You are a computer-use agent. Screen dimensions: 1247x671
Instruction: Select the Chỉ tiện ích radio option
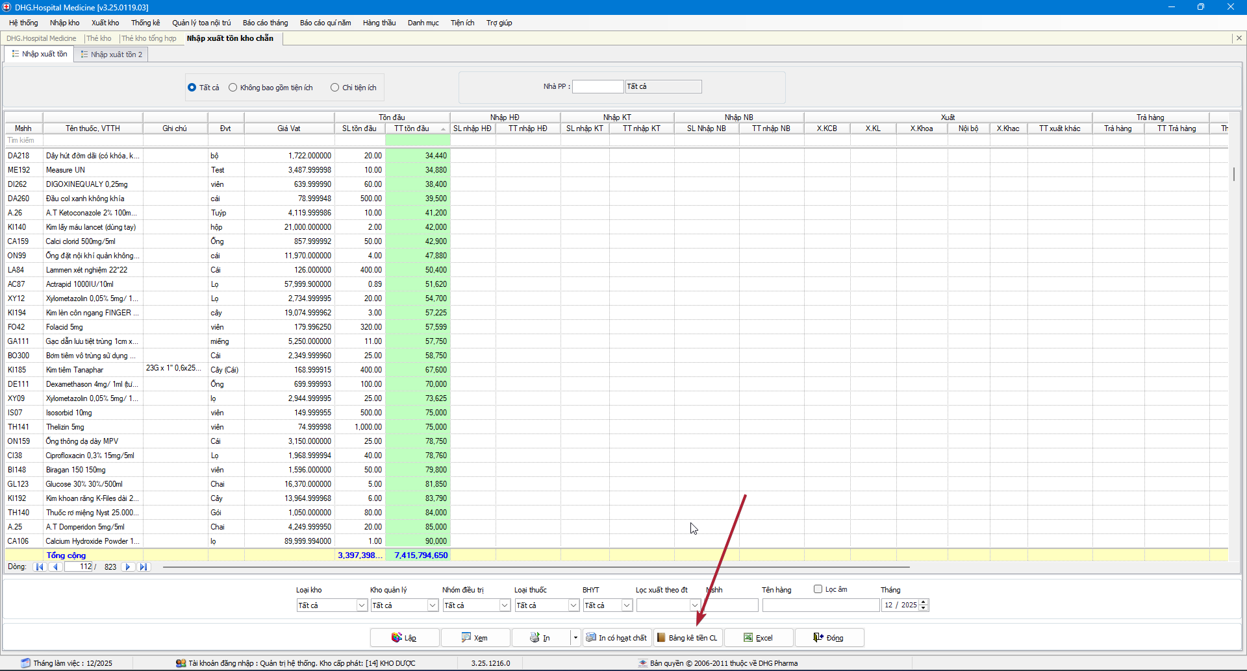coord(335,88)
